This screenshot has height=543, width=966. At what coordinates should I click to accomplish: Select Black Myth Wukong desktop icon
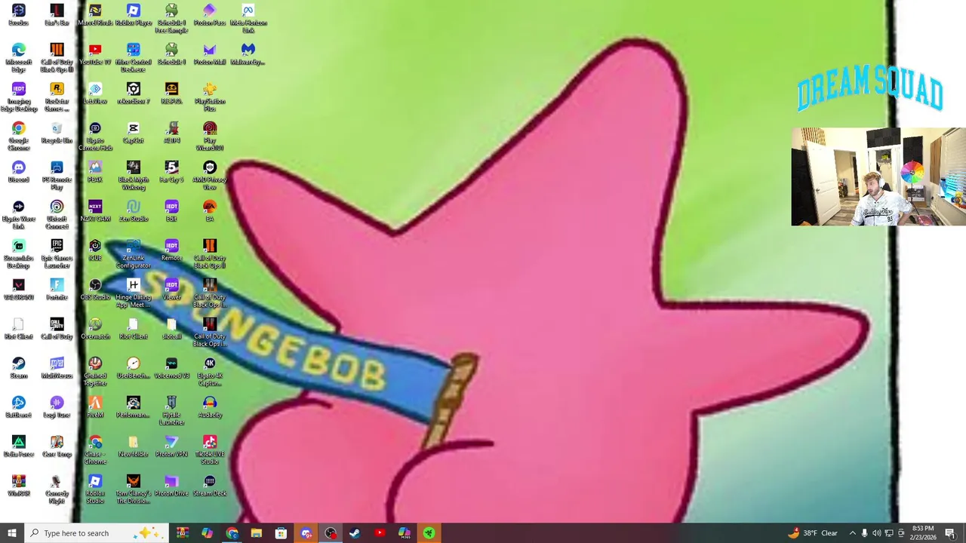[134, 176]
